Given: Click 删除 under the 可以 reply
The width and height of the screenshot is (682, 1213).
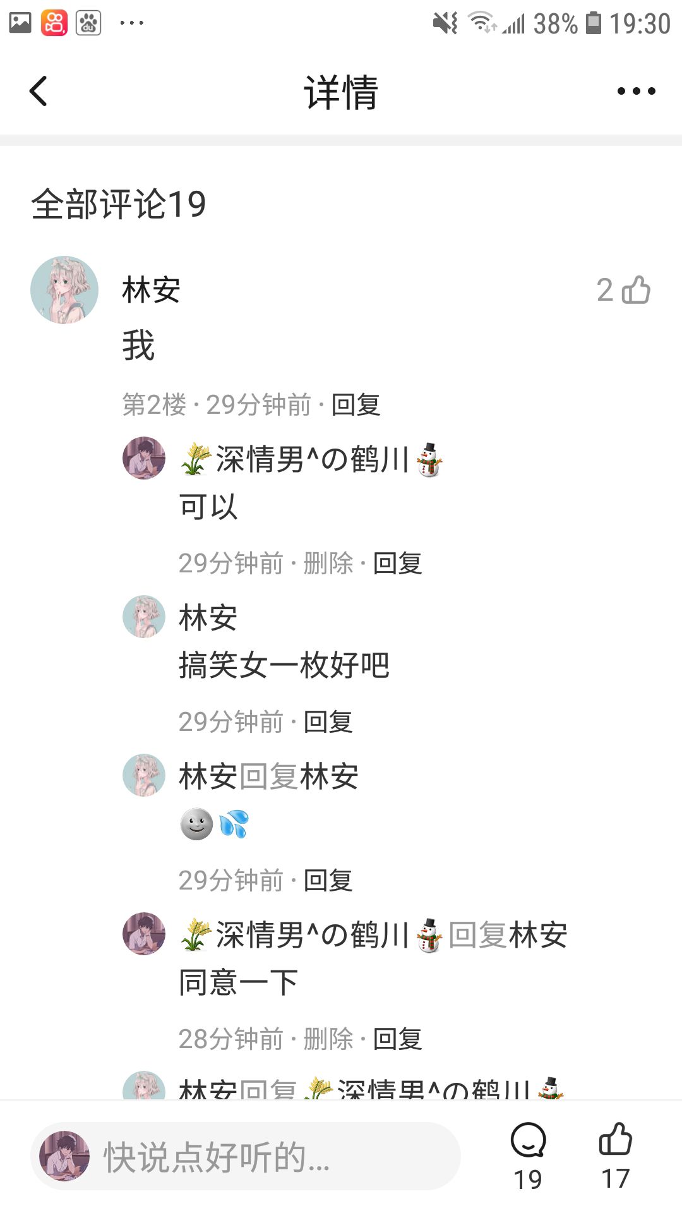Looking at the screenshot, I should 328,564.
